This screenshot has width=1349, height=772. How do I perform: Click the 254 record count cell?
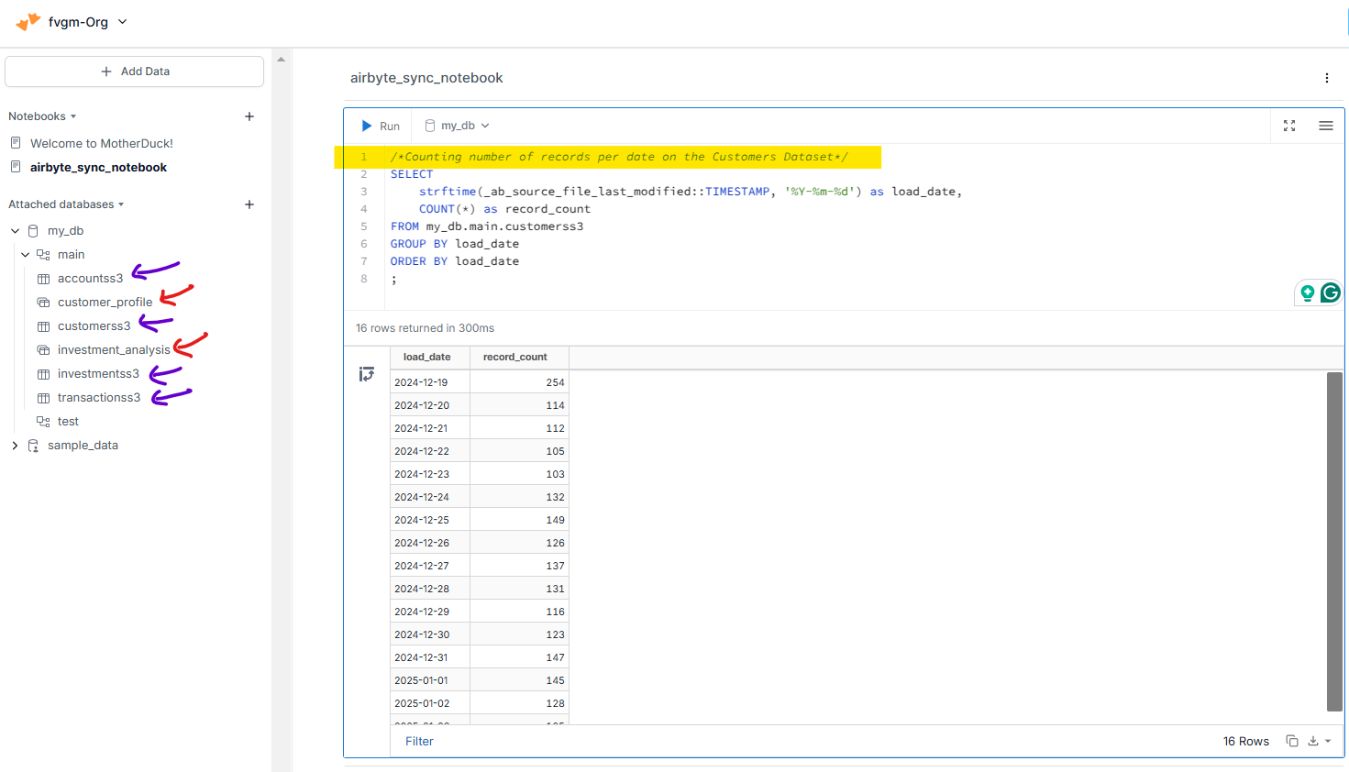519,382
